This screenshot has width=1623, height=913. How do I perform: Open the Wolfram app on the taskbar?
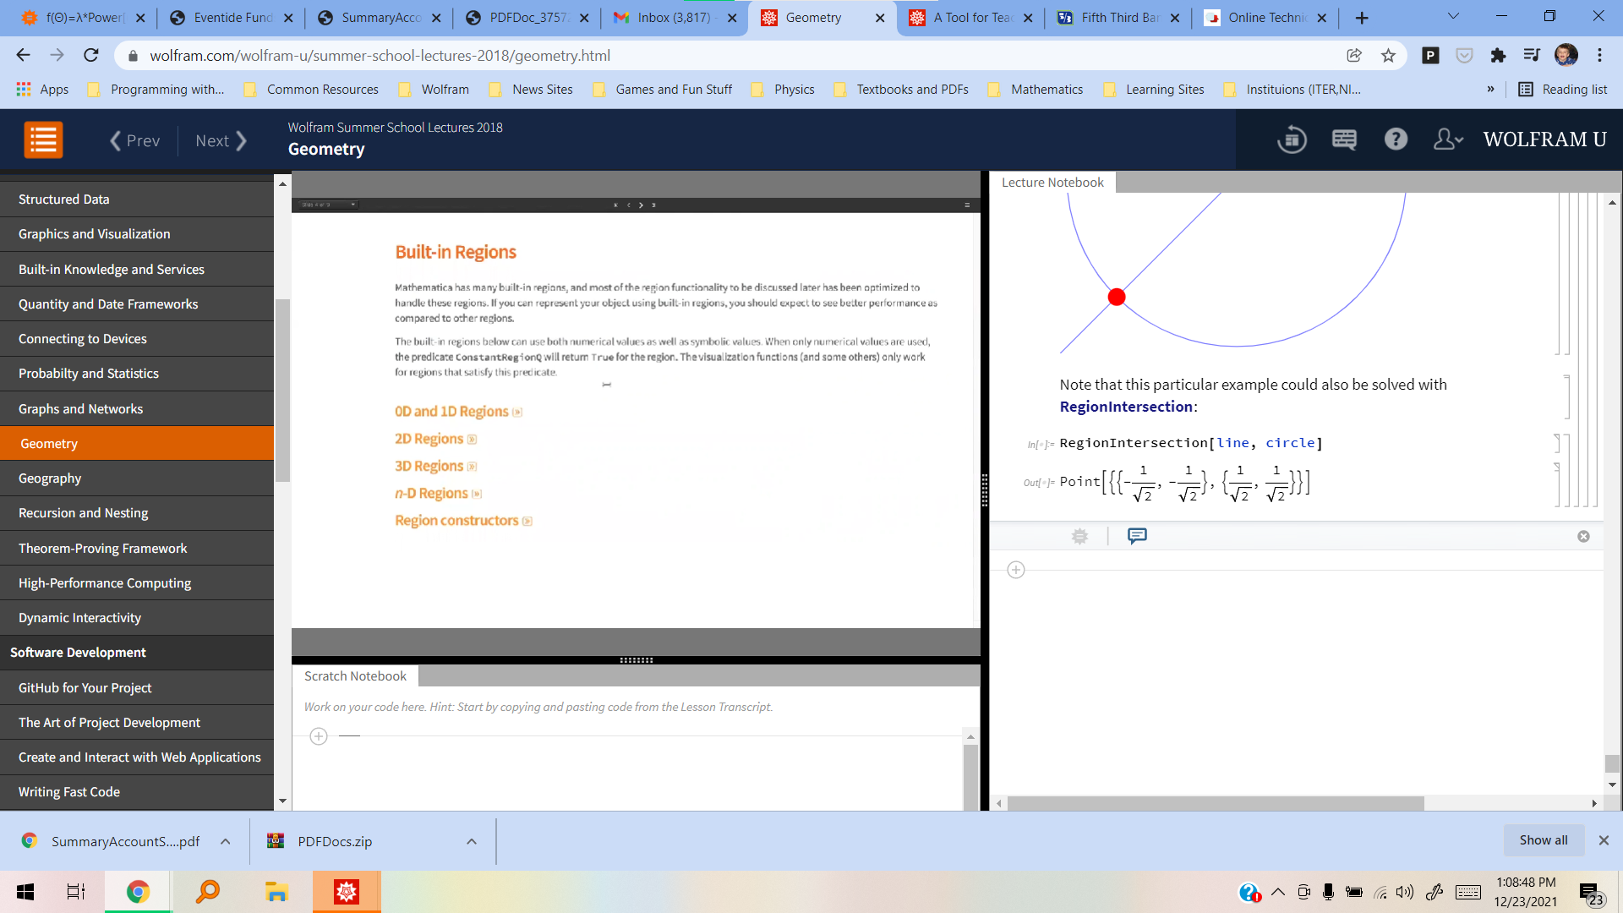pyautogui.click(x=347, y=892)
